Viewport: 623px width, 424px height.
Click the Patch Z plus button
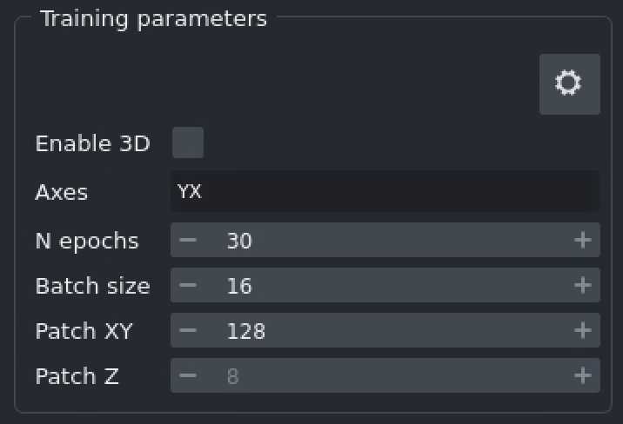click(x=583, y=376)
